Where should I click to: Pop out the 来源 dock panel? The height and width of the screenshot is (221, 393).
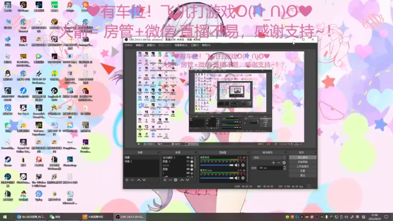pyautogui.click(x=196, y=152)
